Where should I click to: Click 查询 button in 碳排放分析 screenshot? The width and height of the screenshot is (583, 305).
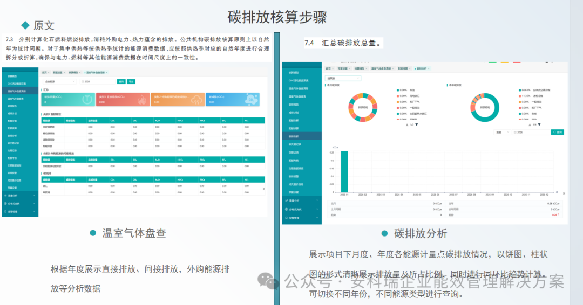click(x=557, y=132)
